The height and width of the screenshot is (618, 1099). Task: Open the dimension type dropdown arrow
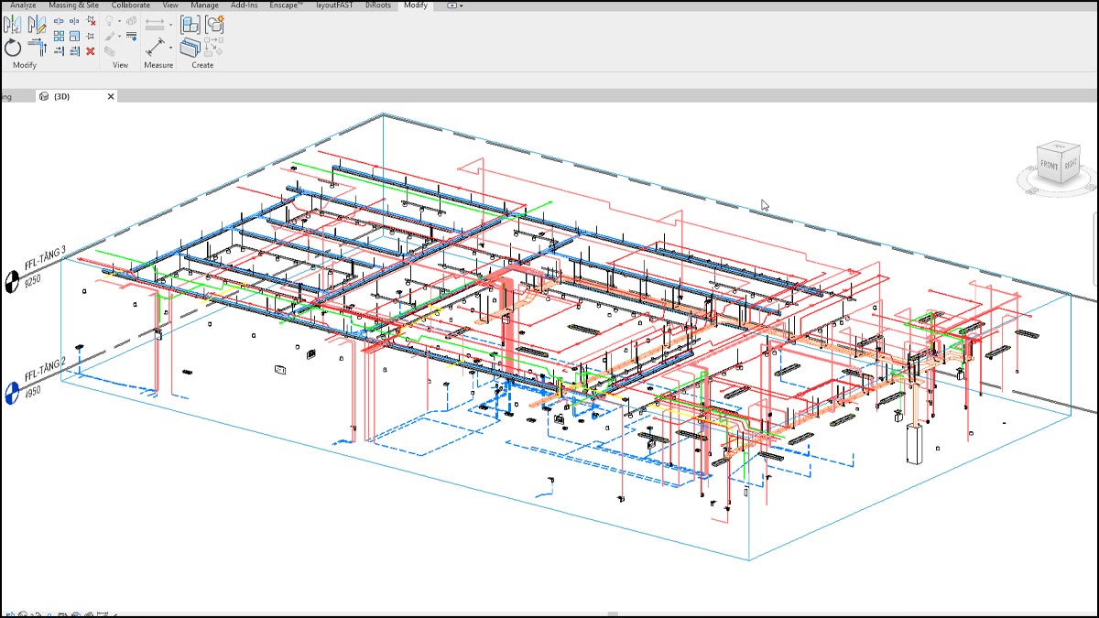(x=170, y=25)
